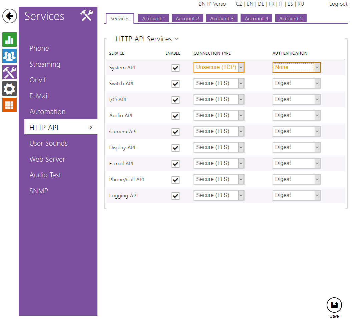Open the System gear icon
Image resolution: width=352 pixels, height=319 pixels.
tap(9, 88)
